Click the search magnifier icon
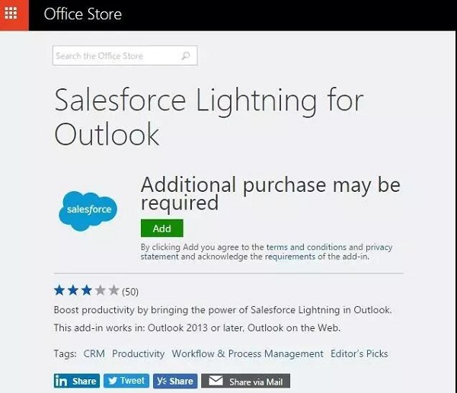This screenshot has height=393, width=457. 186,56
